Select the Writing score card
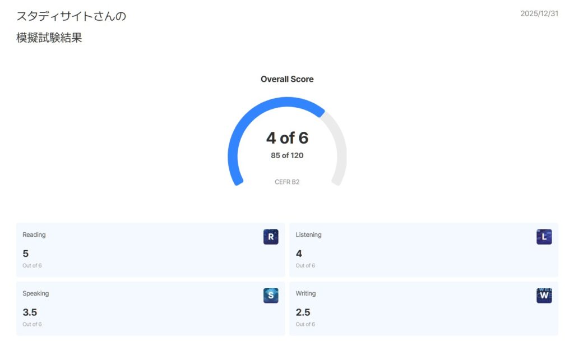This screenshot has width=574, height=345. click(423, 309)
